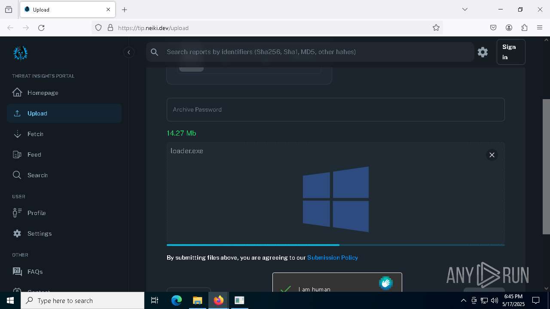Click the Homepage house icon
The width and height of the screenshot is (550, 309).
click(x=17, y=93)
